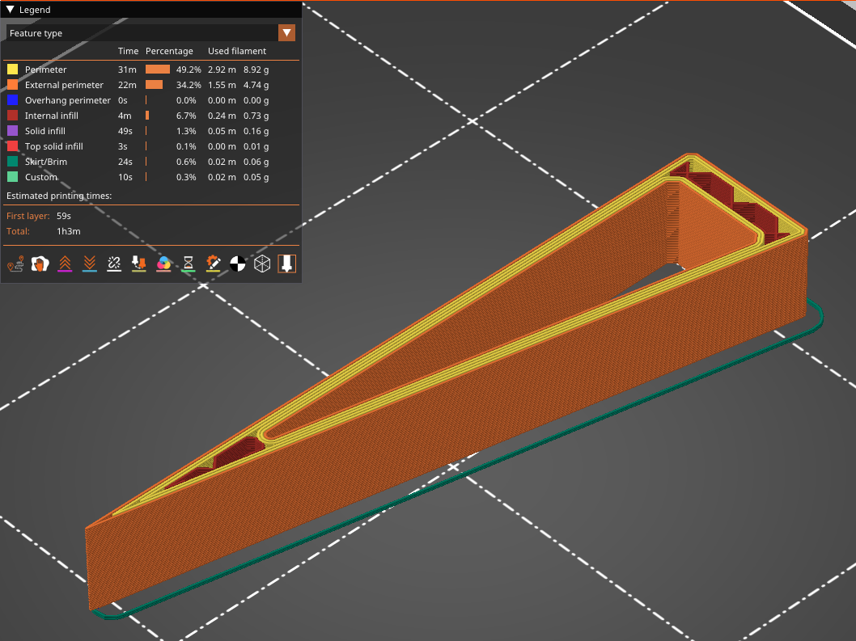Show deretractions using the down-chevrons icon
This screenshot has height=641, width=856.
point(90,264)
